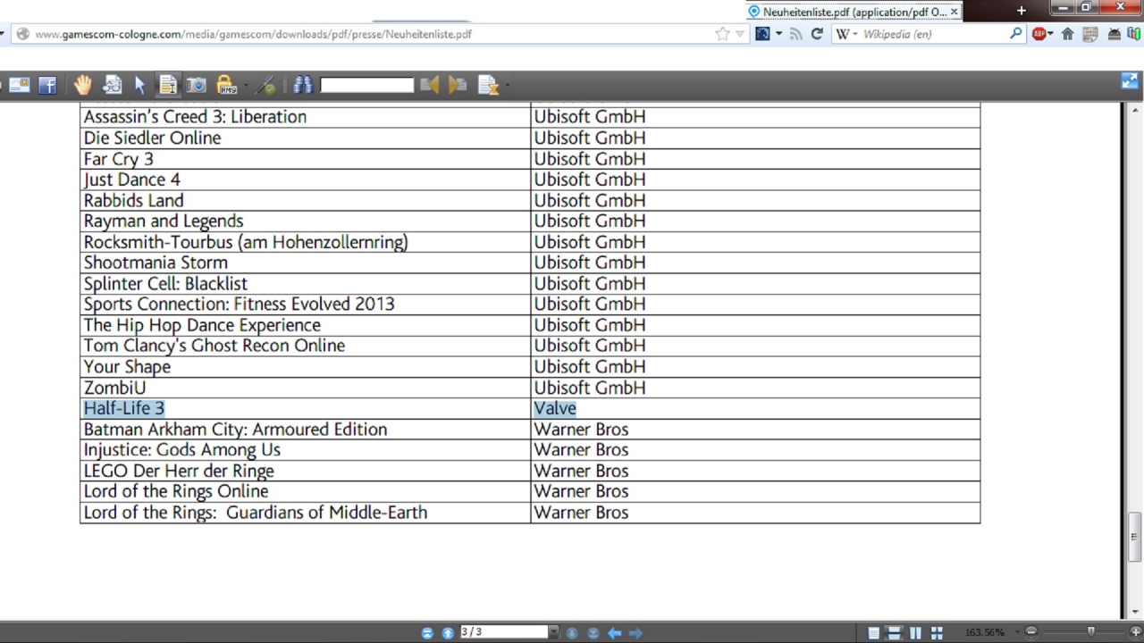Open the document review glasses tool
The width and height of the screenshot is (1144, 643).
112,85
